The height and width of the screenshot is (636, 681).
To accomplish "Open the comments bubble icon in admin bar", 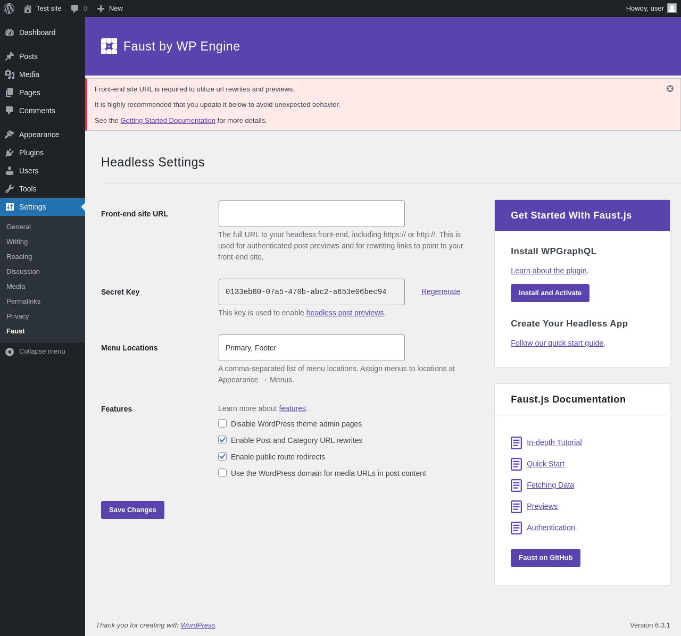I will click(x=75, y=9).
